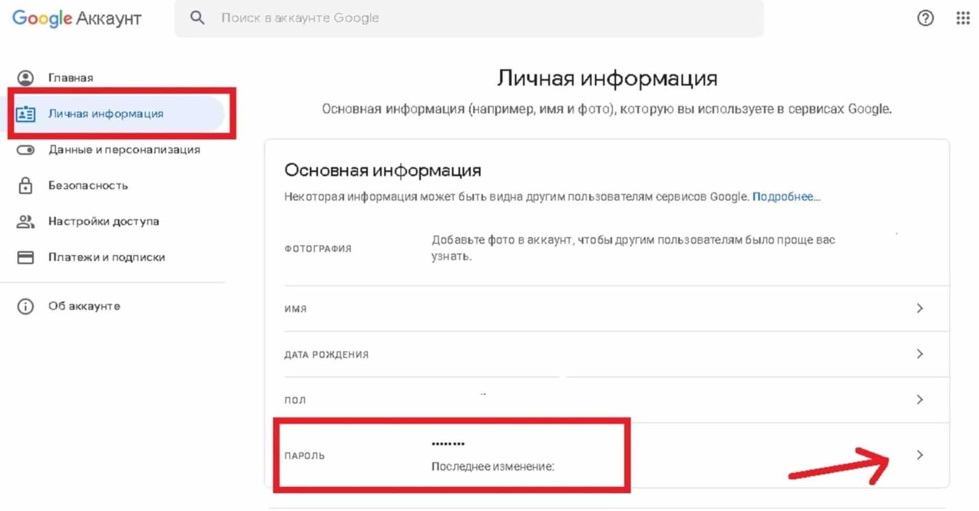Open the Безопасность section
The image size is (979, 511).
click(88, 186)
